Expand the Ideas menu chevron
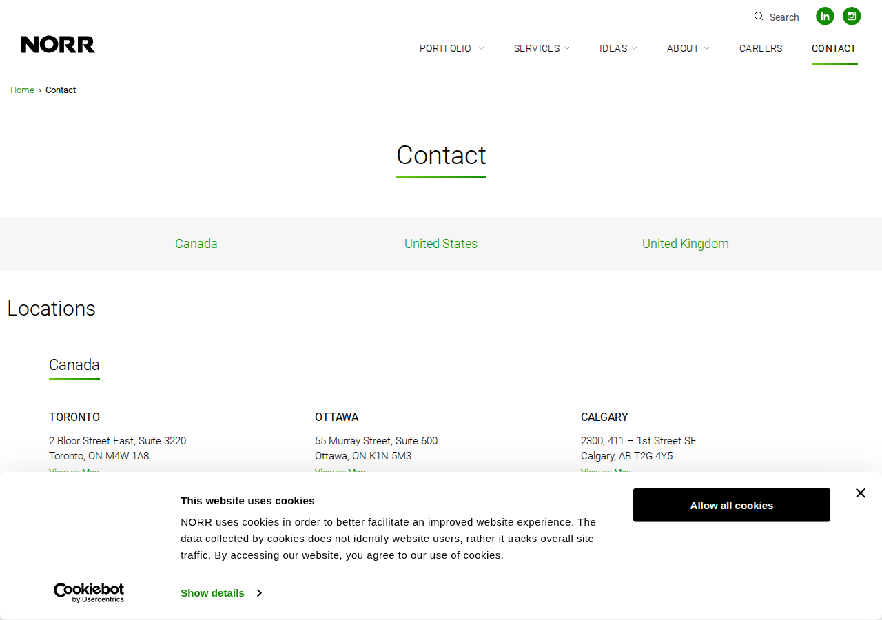 (635, 48)
